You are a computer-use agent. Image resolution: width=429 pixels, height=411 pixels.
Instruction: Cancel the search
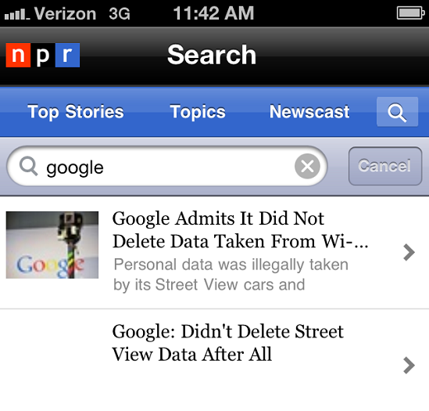385,166
